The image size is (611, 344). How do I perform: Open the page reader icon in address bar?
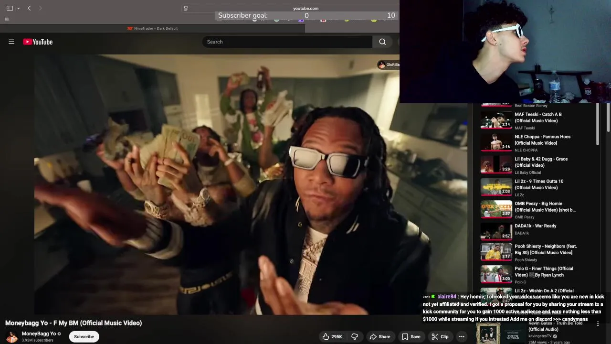pyautogui.click(x=186, y=8)
